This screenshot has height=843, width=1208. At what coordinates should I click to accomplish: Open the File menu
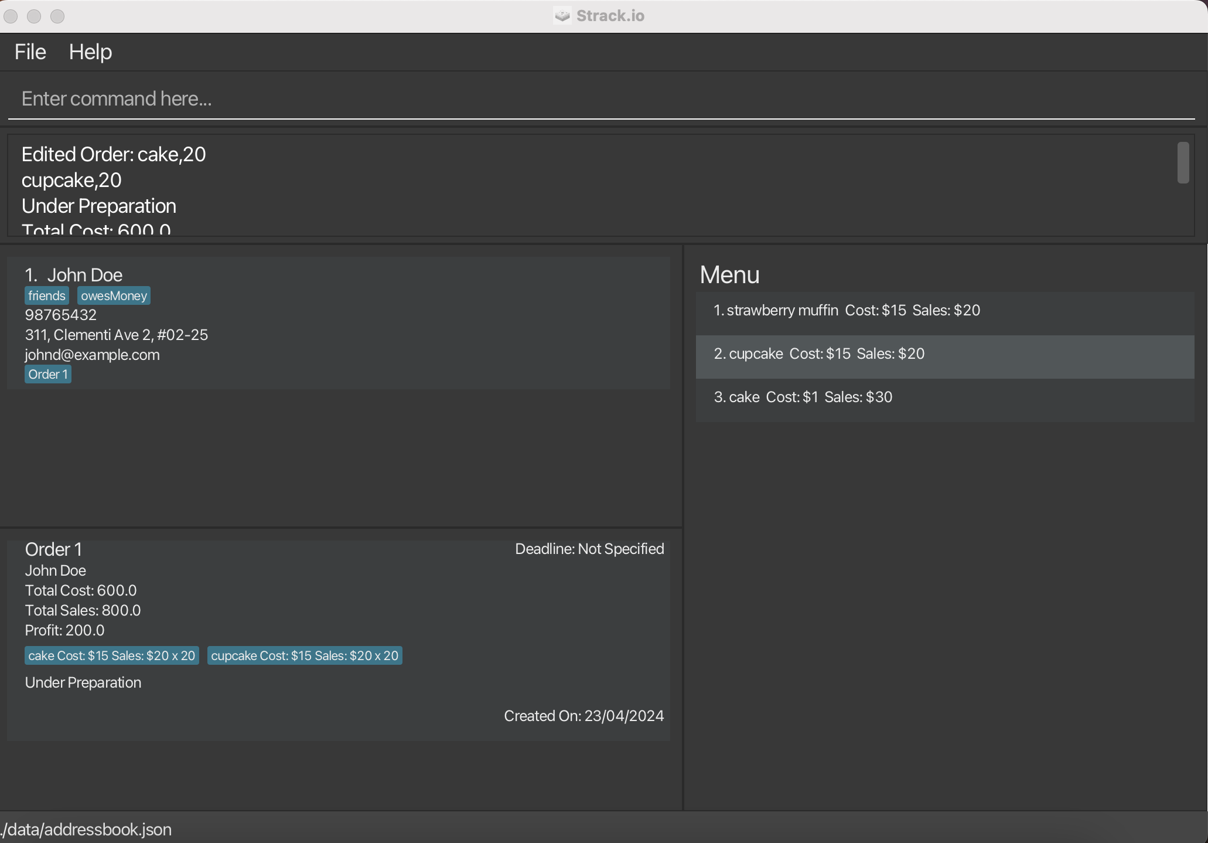pyautogui.click(x=30, y=52)
